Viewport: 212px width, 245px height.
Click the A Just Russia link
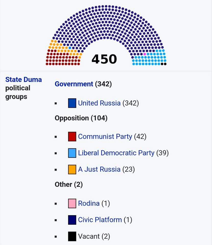(x=99, y=169)
